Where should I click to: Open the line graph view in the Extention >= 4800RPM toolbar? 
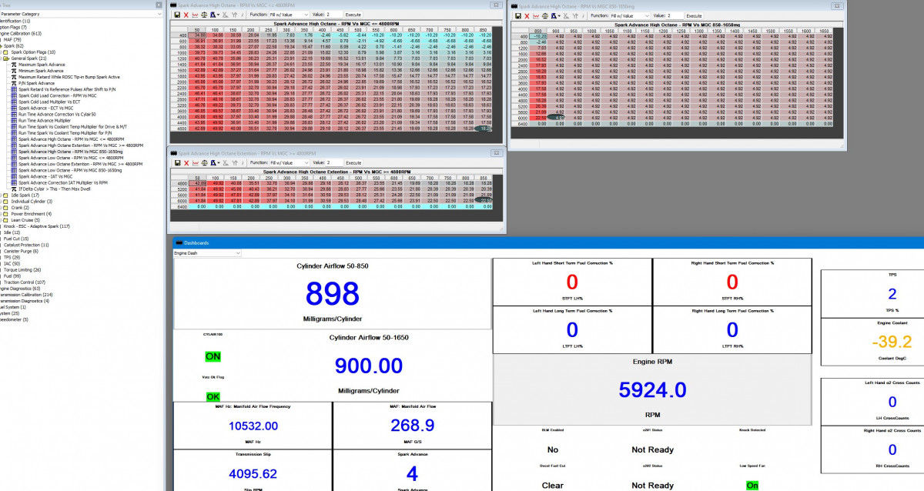tap(195, 162)
